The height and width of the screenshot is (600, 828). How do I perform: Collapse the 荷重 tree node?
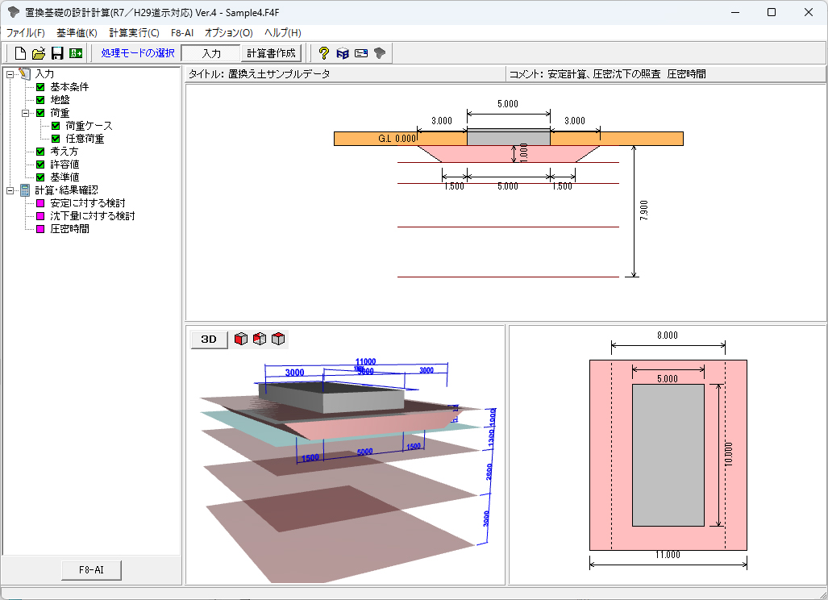click(x=25, y=113)
